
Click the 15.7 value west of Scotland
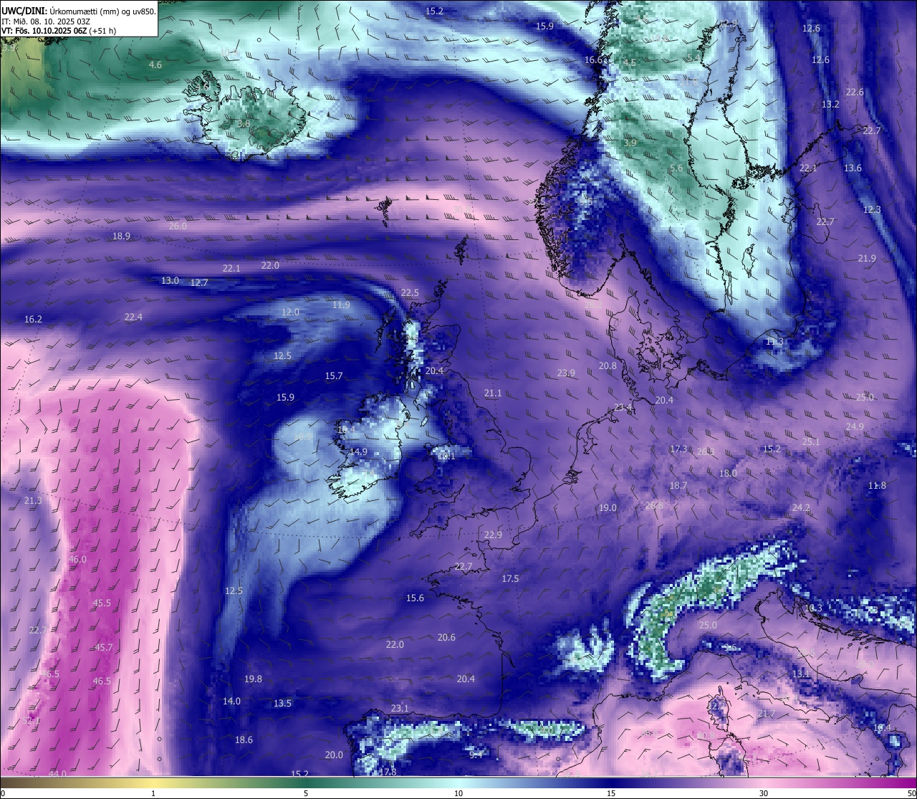[334, 375]
